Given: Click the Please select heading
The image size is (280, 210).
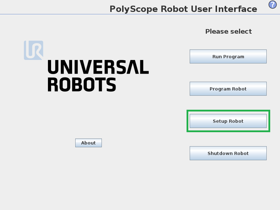Looking at the screenshot, I should 228,31.
